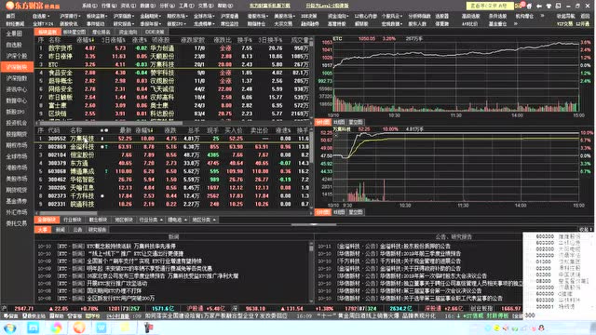Viewport: 596px width, 335px height.
Task: Open 行业分类 dropdown below stock list
Action: pos(151,220)
